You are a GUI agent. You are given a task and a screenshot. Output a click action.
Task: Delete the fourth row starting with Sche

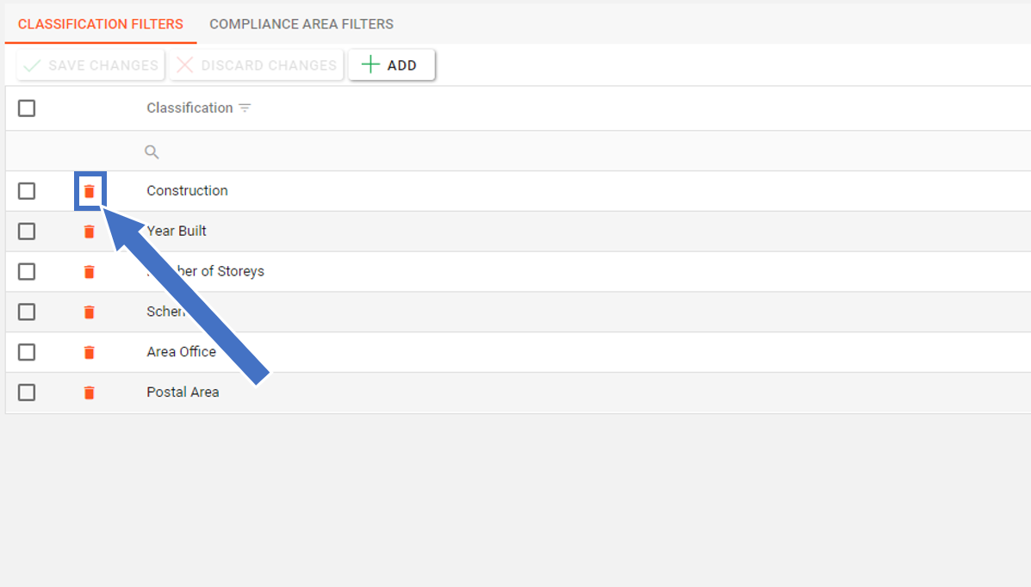coord(89,312)
